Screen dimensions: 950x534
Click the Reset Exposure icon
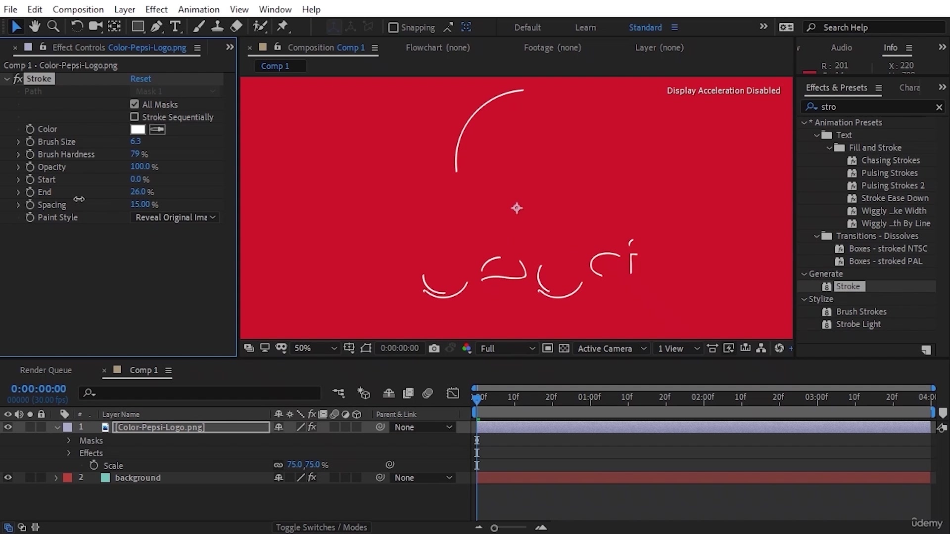(x=779, y=348)
